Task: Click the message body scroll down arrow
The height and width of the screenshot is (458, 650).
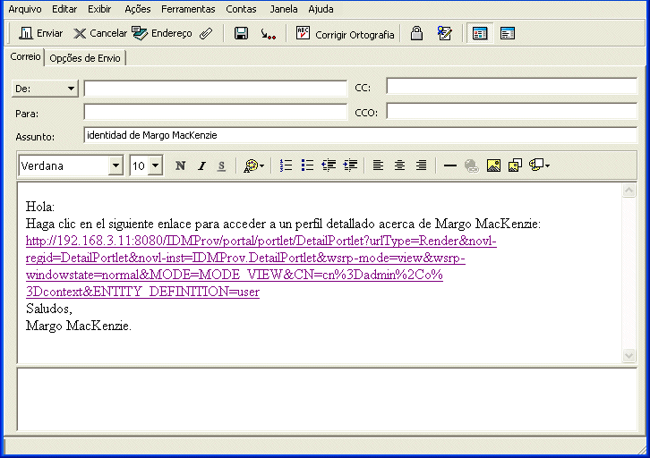Action: (x=629, y=355)
